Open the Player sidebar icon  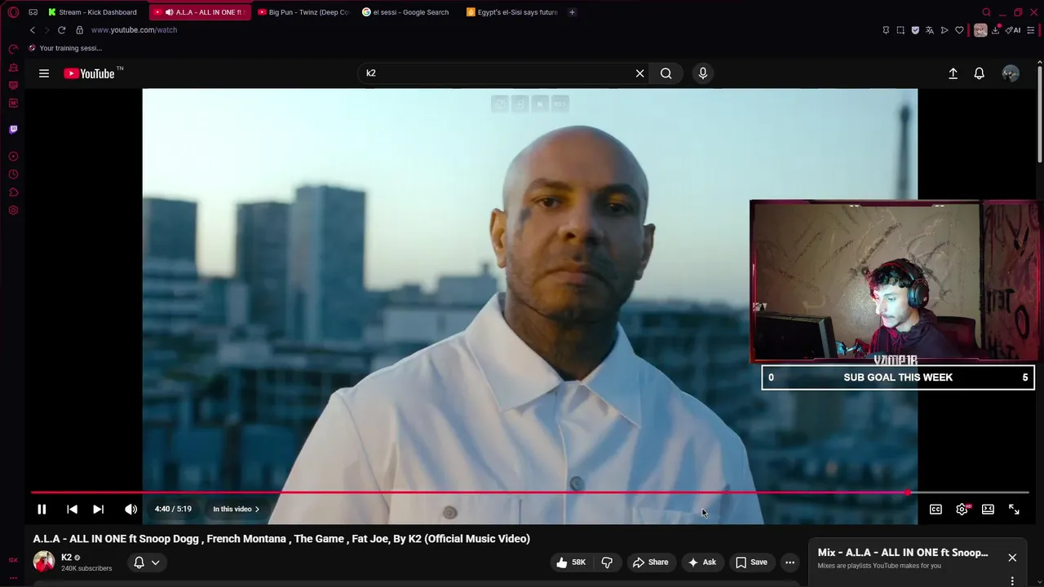pyautogui.click(x=13, y=156)
